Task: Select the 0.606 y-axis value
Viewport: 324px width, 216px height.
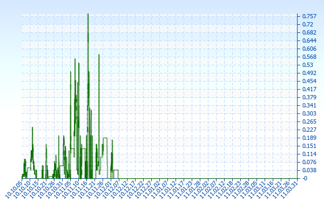Action: tap(309, 49)
